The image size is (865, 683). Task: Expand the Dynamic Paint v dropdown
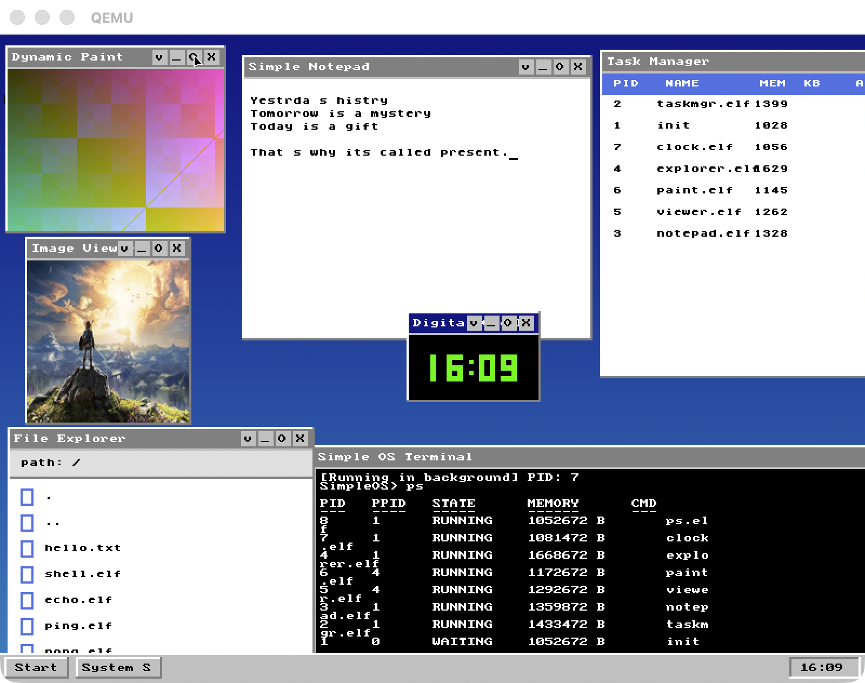159,57
